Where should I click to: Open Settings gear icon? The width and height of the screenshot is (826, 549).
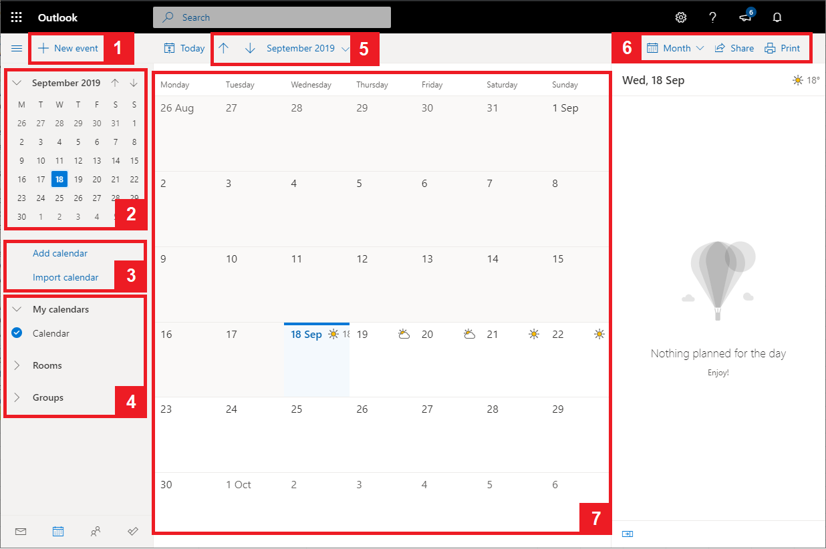pyautogui.click(x=681, y=17)
